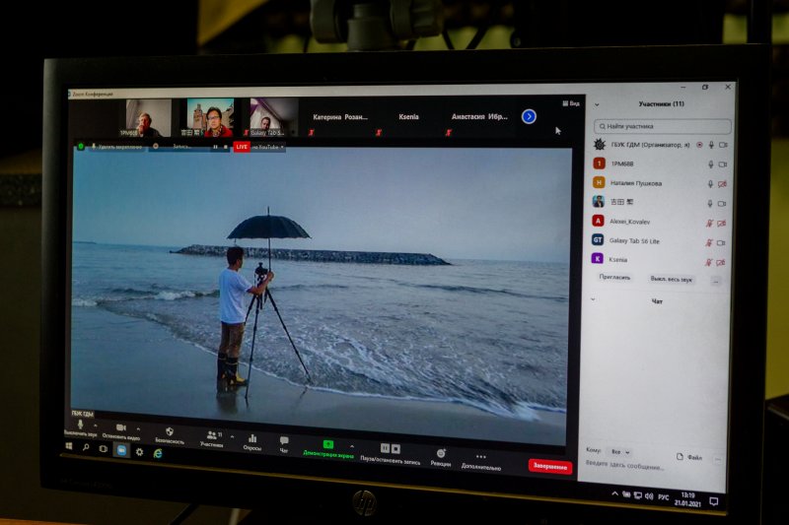Open volume icon in system tray

point(649,496)
